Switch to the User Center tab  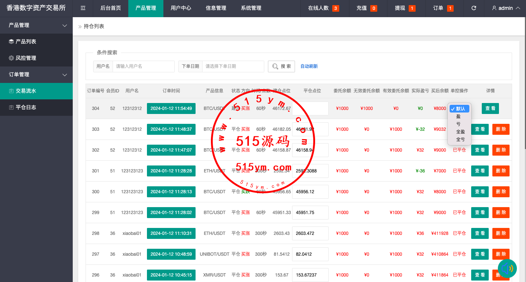pos(181,8)
